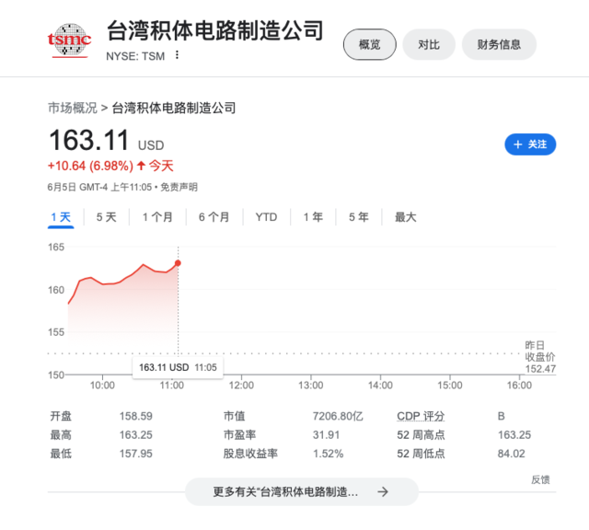589x530 pixels.
Task: Click the NYSE: TSM ticker text
Action: click(135, 56)
